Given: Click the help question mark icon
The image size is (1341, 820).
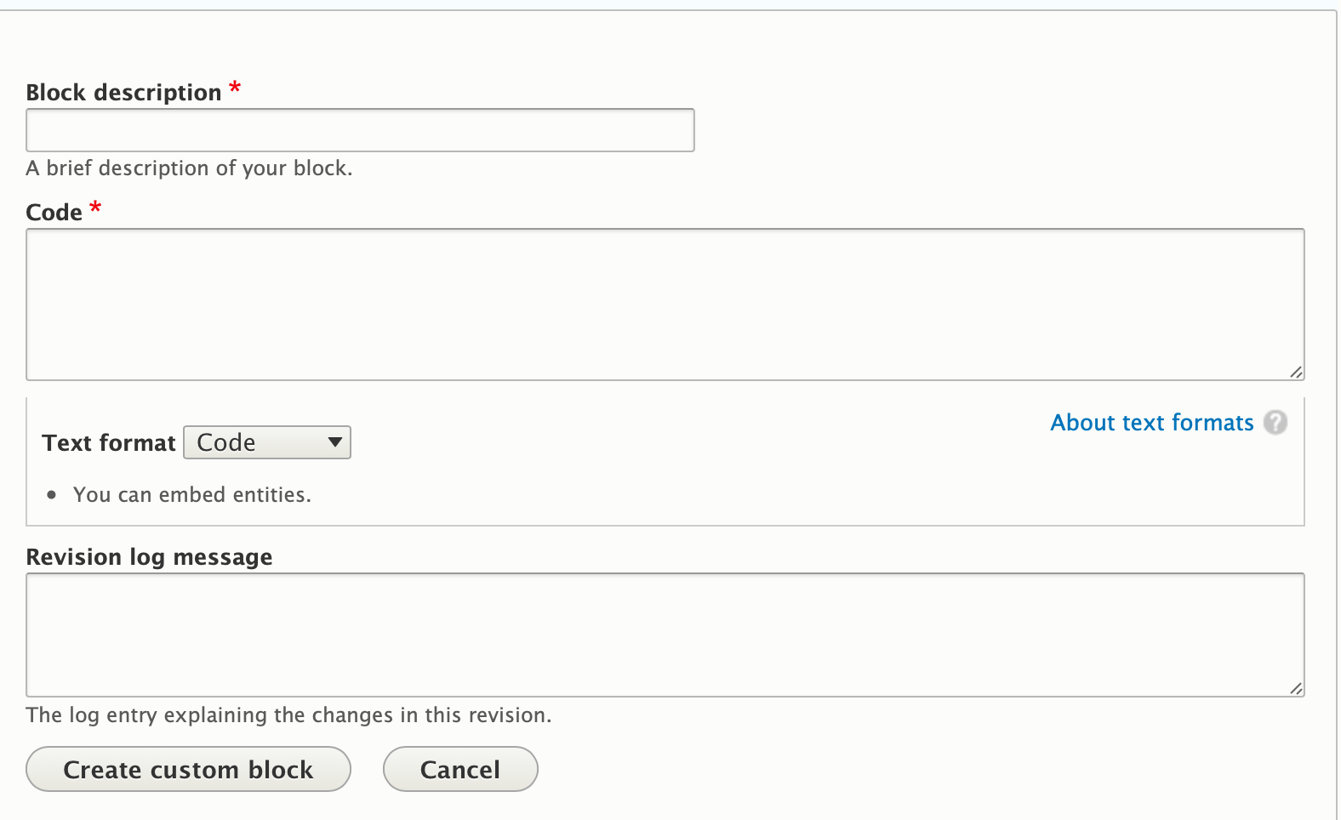Looking at the screenshot, I should (1275, 422).
